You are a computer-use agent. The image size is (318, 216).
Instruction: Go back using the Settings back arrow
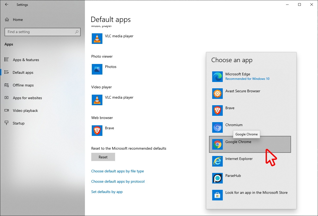coord(7,4)
